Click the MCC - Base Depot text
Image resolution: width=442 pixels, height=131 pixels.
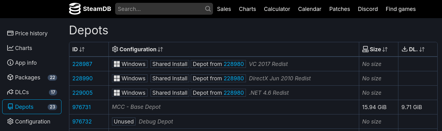136,107
